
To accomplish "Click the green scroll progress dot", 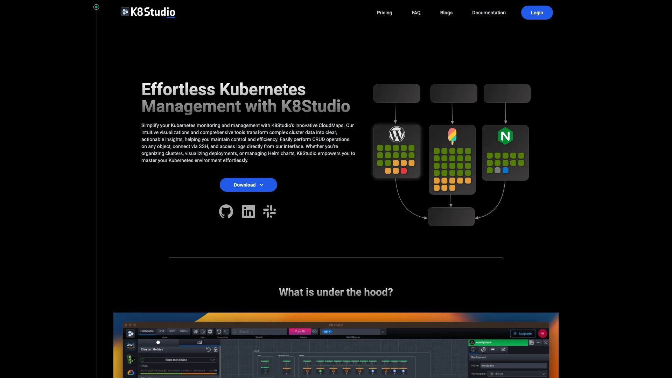I will coord(96,7).
